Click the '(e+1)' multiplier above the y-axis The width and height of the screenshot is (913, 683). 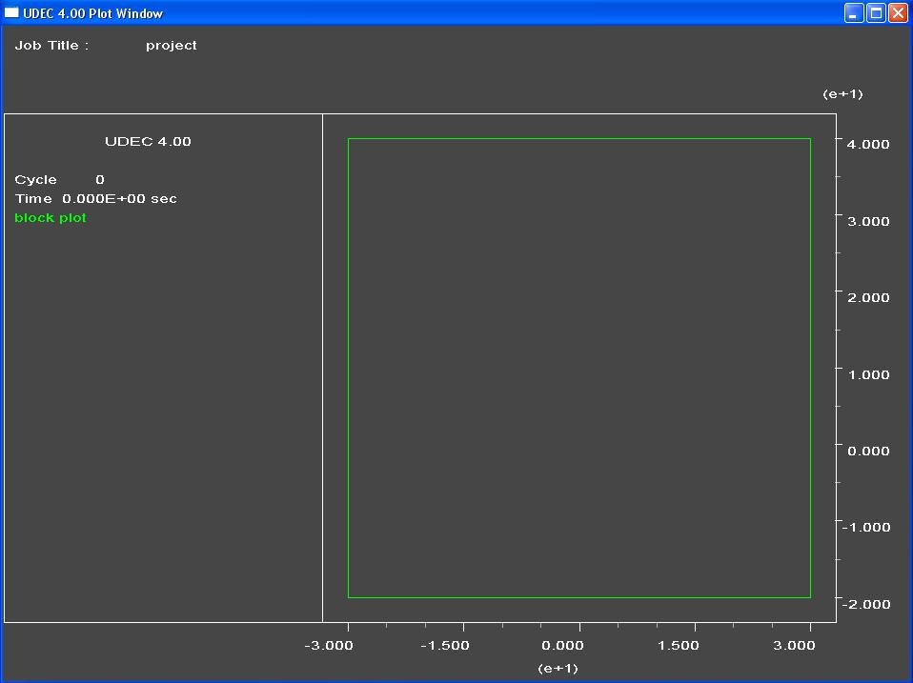[842, 94]
